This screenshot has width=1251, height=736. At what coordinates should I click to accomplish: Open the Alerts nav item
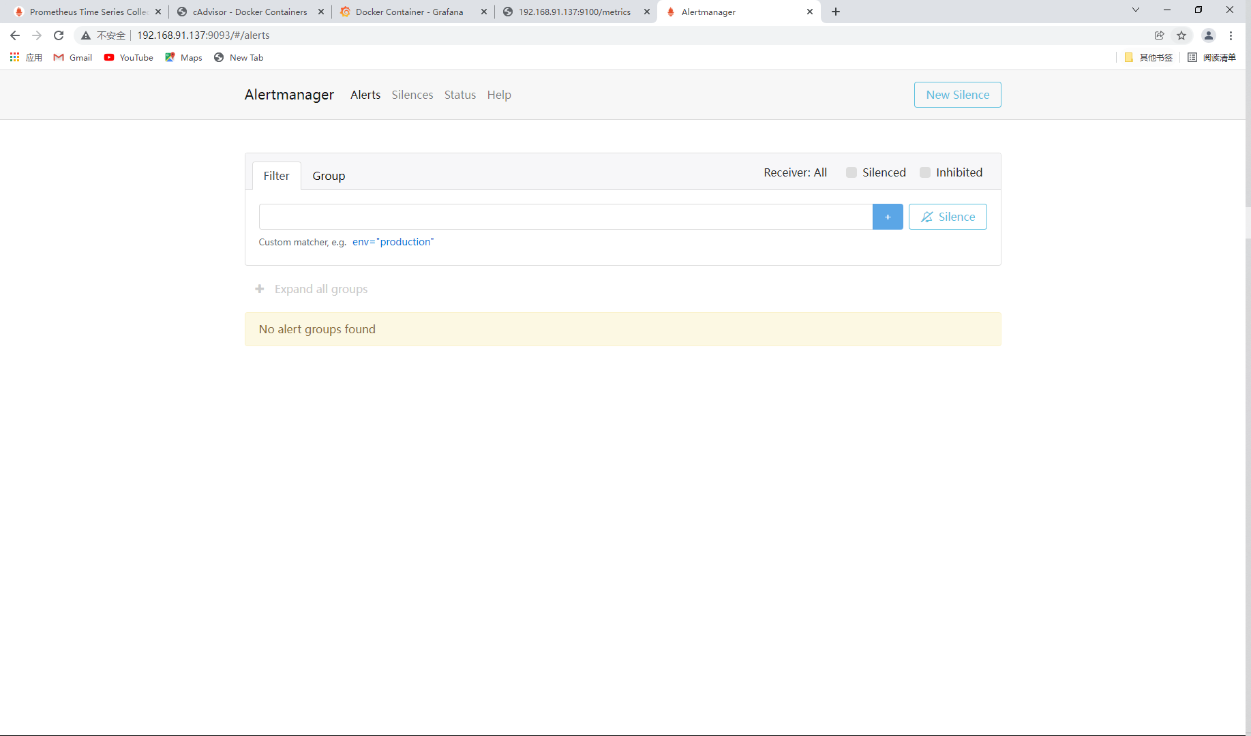click(x=365, y=95)
